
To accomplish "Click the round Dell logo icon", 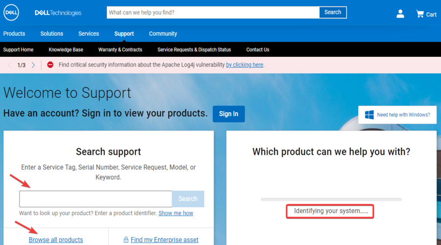I will tap(11, 12).
